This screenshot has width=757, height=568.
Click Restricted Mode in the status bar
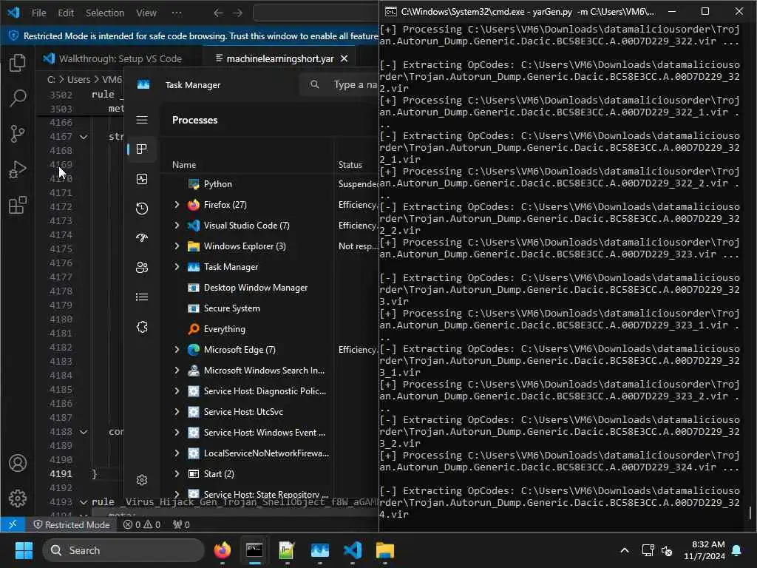tap(72, 524)
